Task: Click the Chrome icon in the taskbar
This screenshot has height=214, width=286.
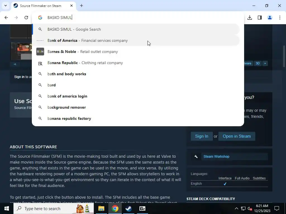Action: click(115, 208)
